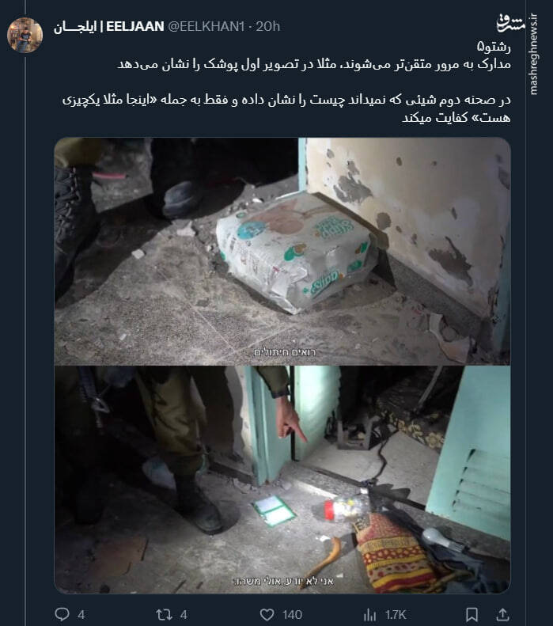Click the tweet's Persian text body

pyautogui.click(x=286, y=82)
